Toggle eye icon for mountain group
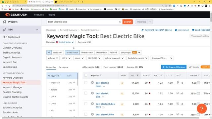 point(74,82)
